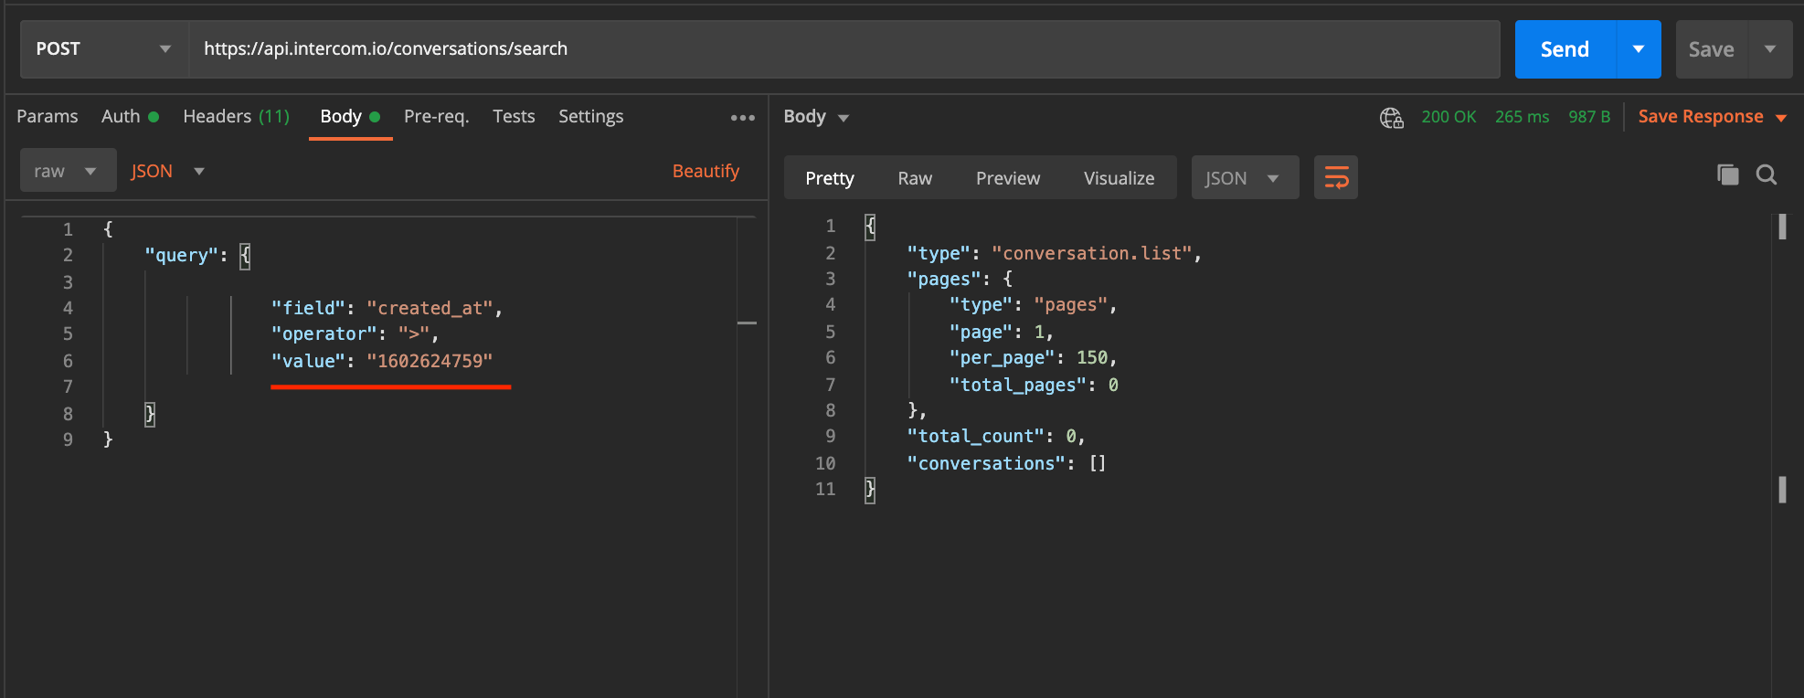Select the Preview response view
Viewport: 1804px width, 698px height.
point(1008,178)
